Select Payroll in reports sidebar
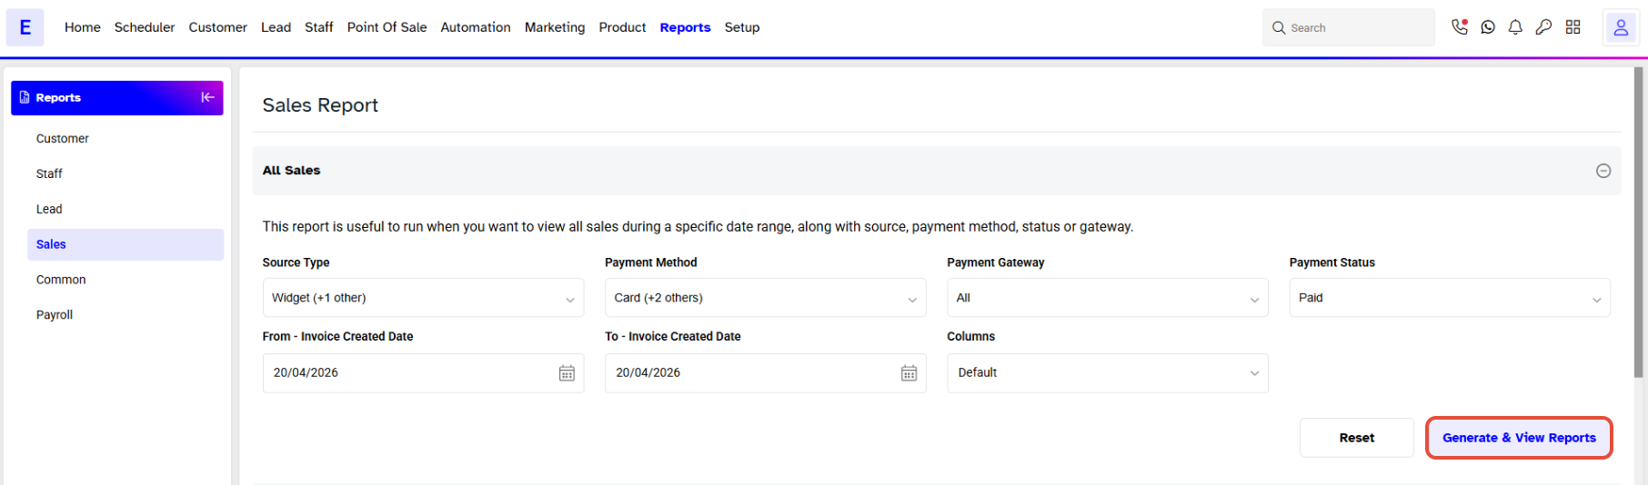This screenshot has width=1648, height=485. 55,315
